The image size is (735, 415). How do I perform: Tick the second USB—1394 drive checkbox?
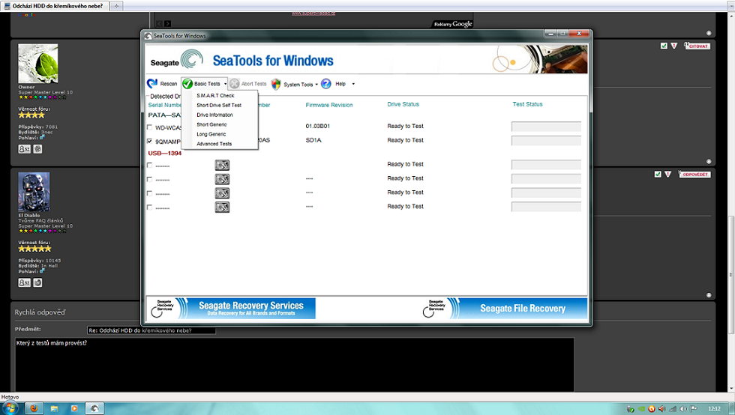tap(149, 179)
